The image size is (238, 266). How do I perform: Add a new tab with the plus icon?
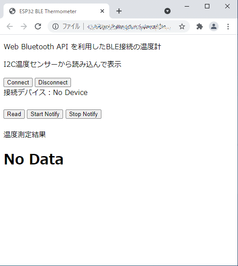[x=119, y=11]
